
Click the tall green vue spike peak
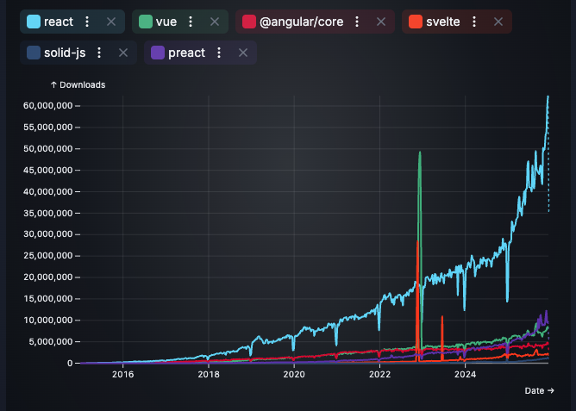pyautogui.click(x=420, y=153)
